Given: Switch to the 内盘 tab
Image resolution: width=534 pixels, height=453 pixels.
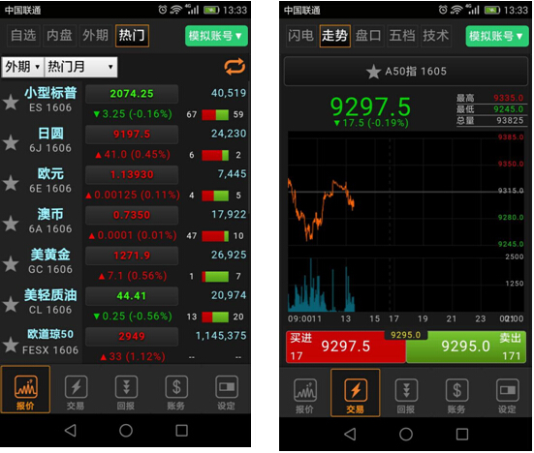Looking at the screenshot, I should (x=59, y=36).
